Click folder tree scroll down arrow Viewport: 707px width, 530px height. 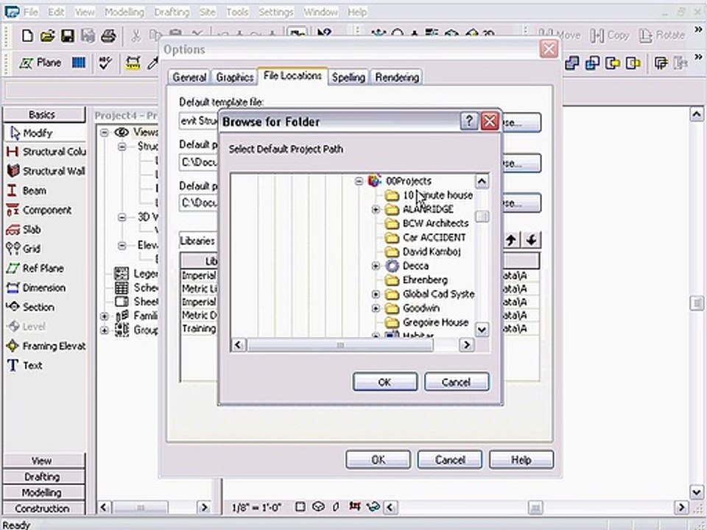(x=482, y=330)
